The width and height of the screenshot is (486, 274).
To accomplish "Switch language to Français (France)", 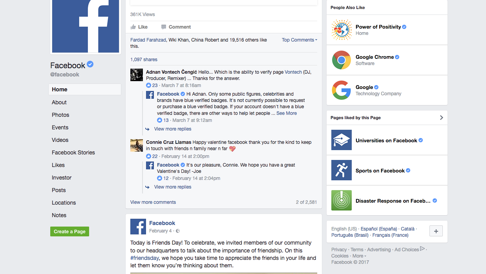I will (x=390, y=235).
